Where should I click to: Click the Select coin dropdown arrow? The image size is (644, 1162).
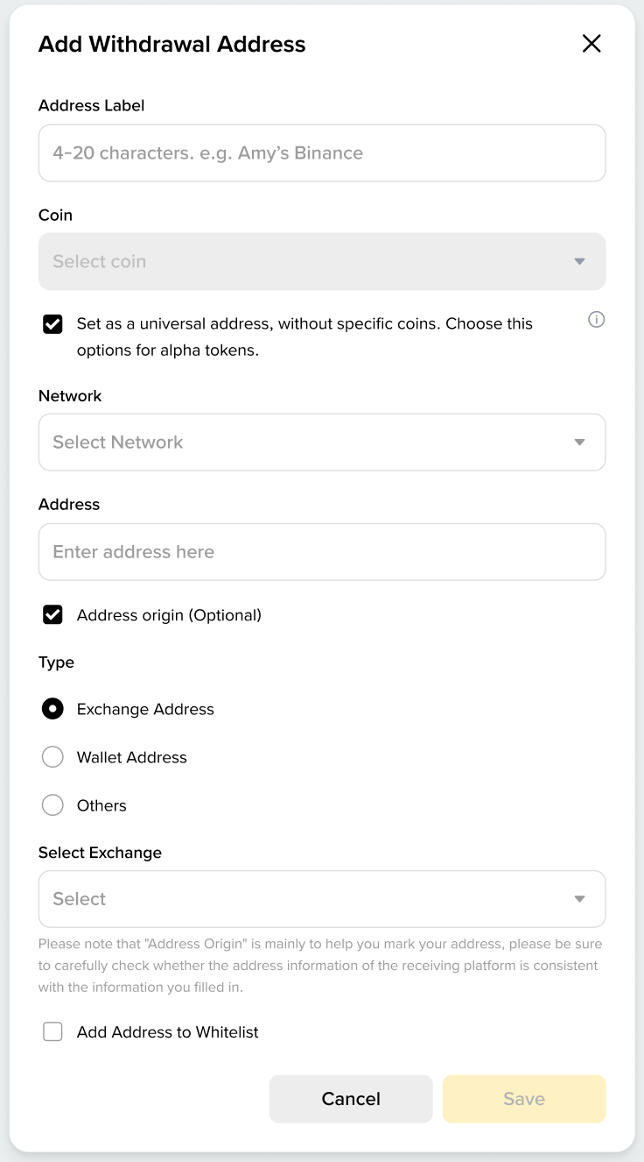point(579,261)
